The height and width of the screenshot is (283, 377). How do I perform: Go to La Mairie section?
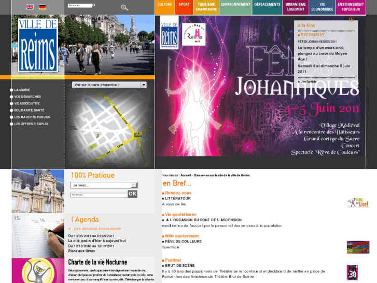tap(22, 90)
